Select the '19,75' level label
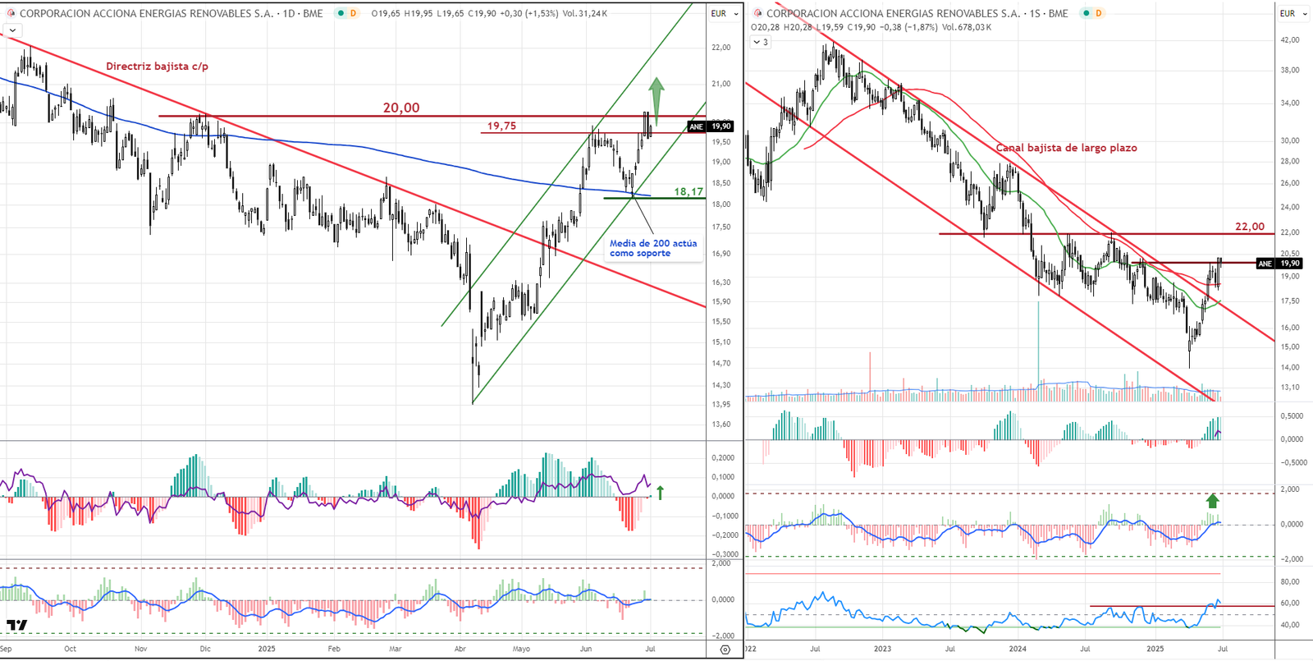Image resolution: width=1313 pixels, height=661 pixels. click(501, 126)
